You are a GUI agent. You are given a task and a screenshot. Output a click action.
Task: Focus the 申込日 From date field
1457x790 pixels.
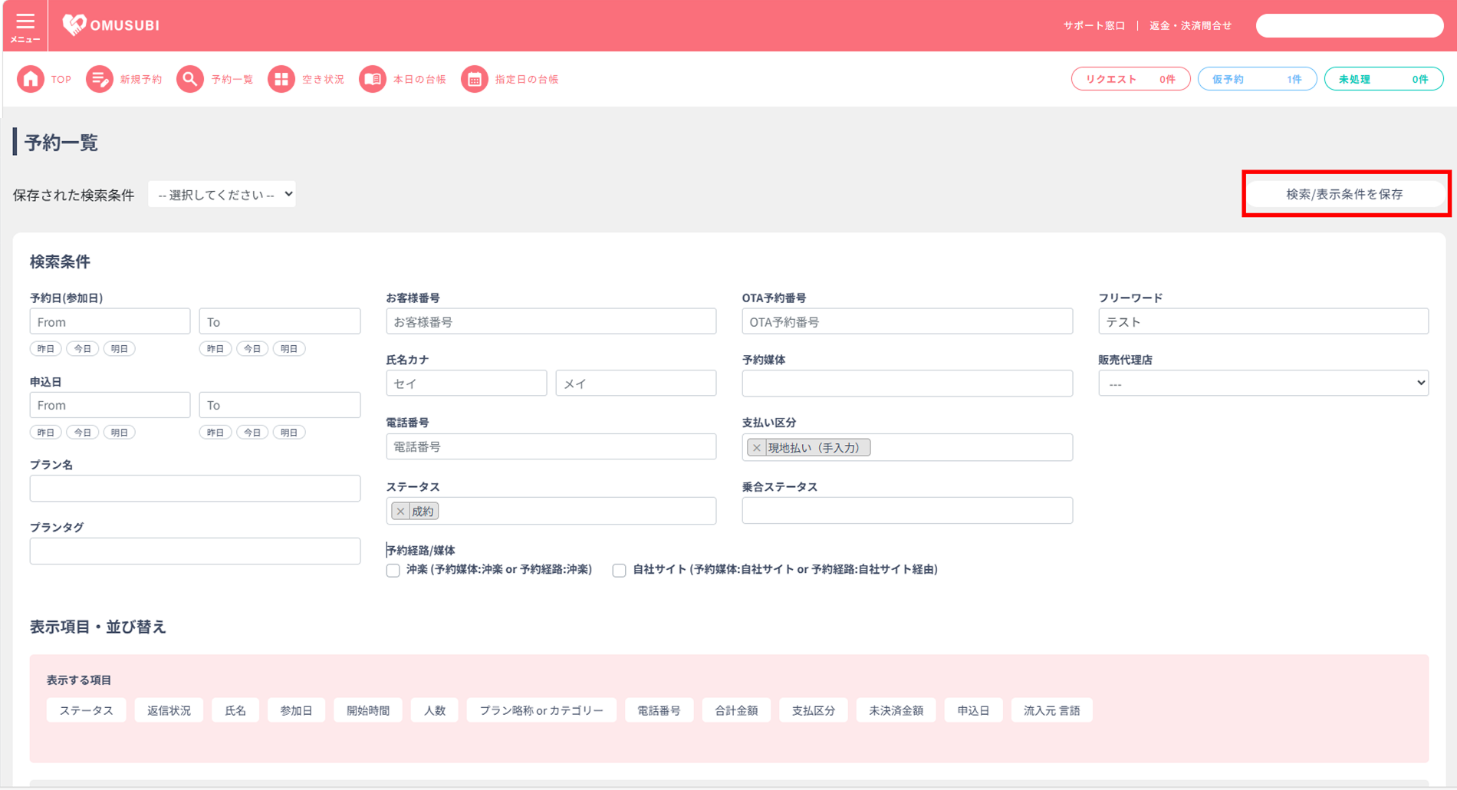click(x=110, y=405)
